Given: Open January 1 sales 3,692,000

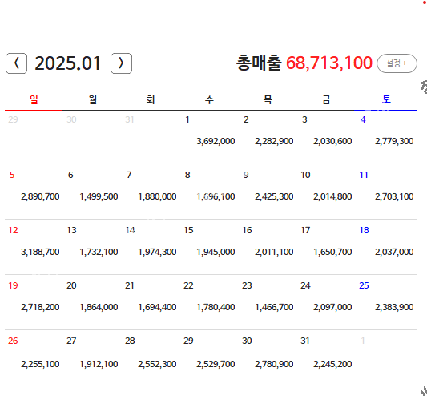Looking at the screenshot, I should (x=216, y=141).
